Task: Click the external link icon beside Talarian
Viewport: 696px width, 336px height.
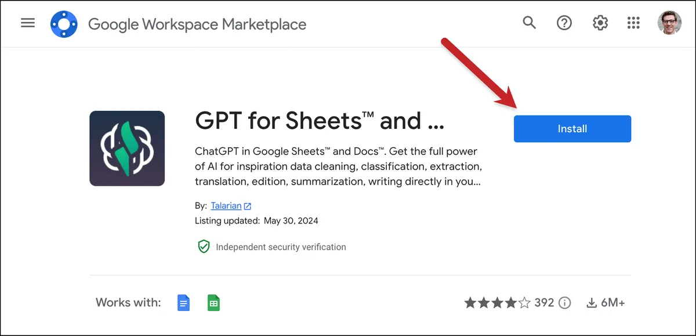Action: 248,206
